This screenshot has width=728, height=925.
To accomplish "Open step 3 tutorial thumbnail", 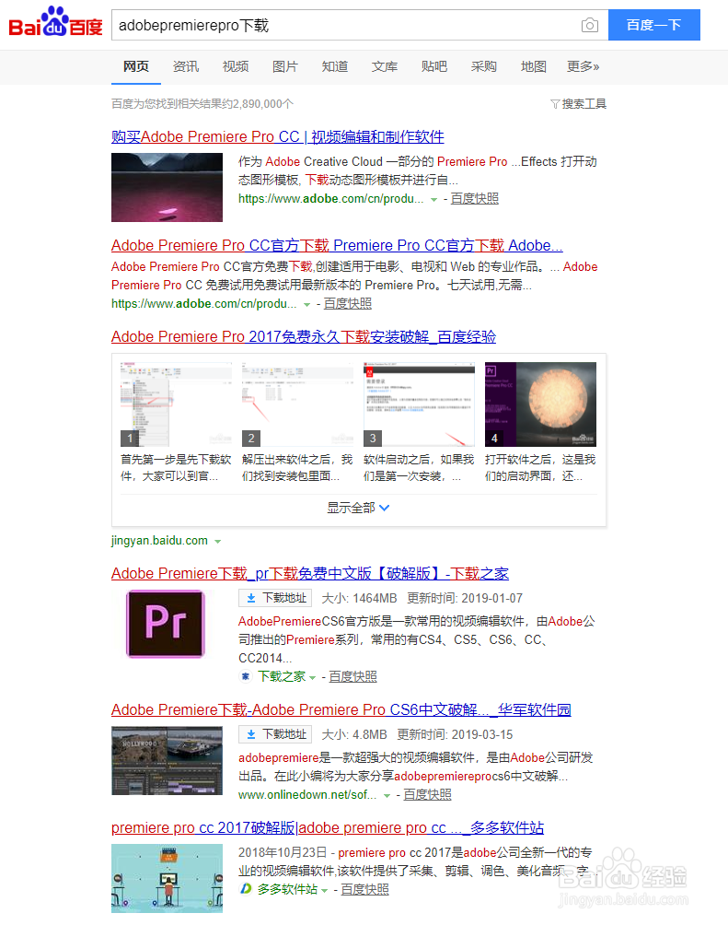I will (419, 404).
